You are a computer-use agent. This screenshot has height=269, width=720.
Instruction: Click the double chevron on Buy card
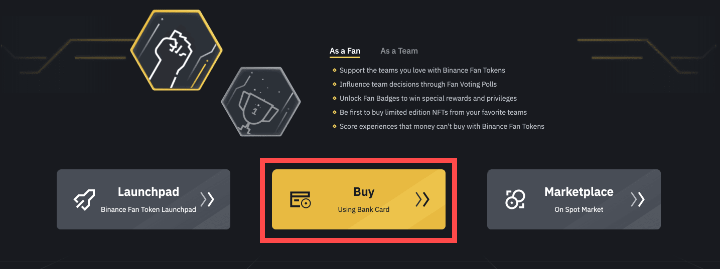[422, 199]
